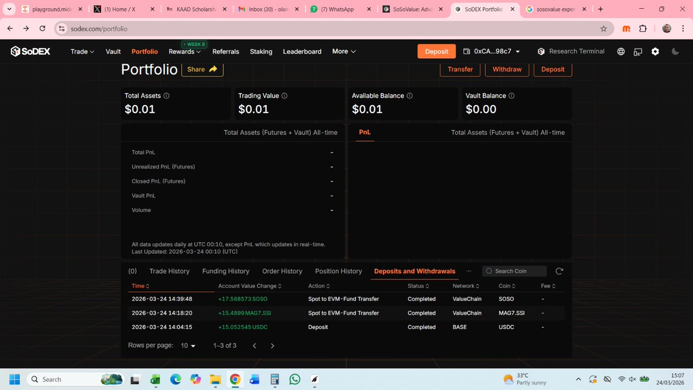Click the SoDEX logo
Screen dimensions: 693x390
click(x=31, y=51)
